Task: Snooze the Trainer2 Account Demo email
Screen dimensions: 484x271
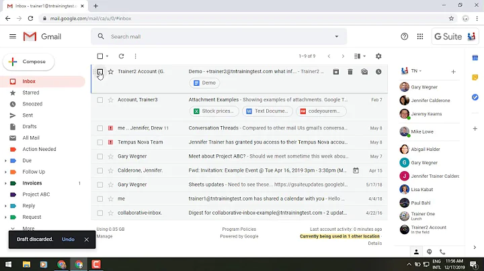Action: [x=378, y=72]
